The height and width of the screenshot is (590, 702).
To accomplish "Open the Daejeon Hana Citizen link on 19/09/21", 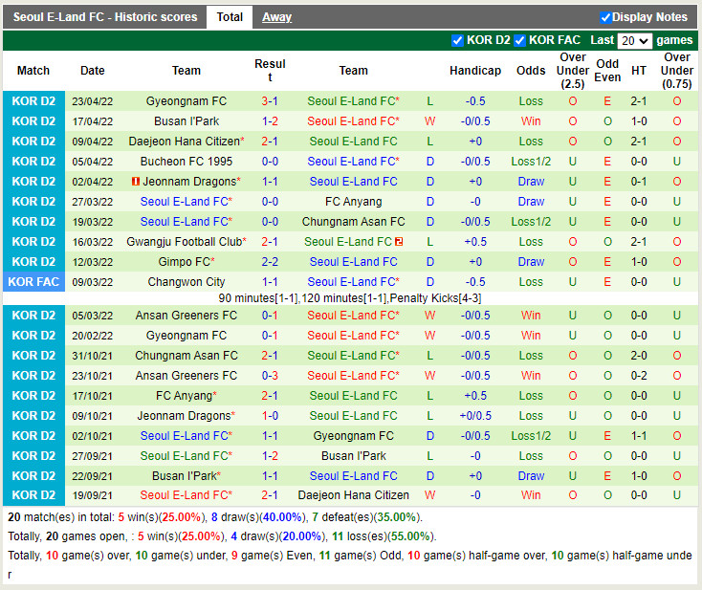I will [x=353, y=495].
